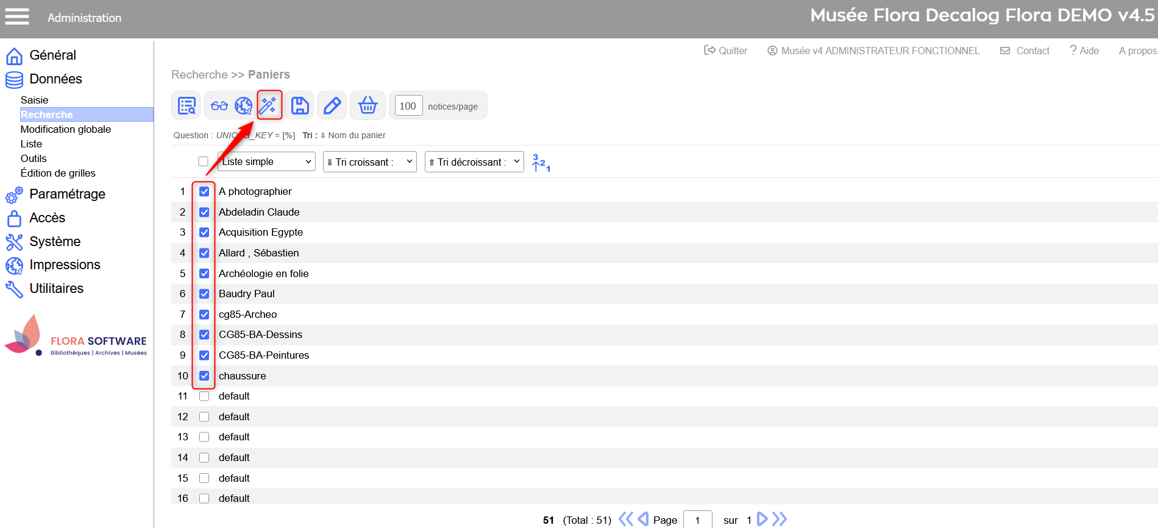Click the basket icon in toolbar
Image resolution: width=1158 pixels, height=528 pixels.
(368, 105)
